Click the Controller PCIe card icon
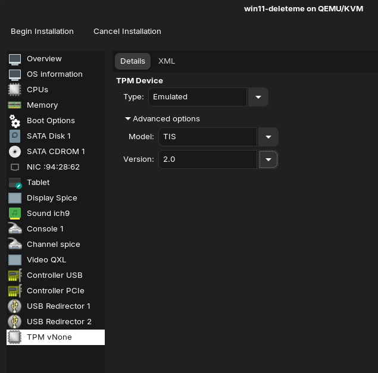Viewport: 378px width, 373px height. [x=15, y=291]
